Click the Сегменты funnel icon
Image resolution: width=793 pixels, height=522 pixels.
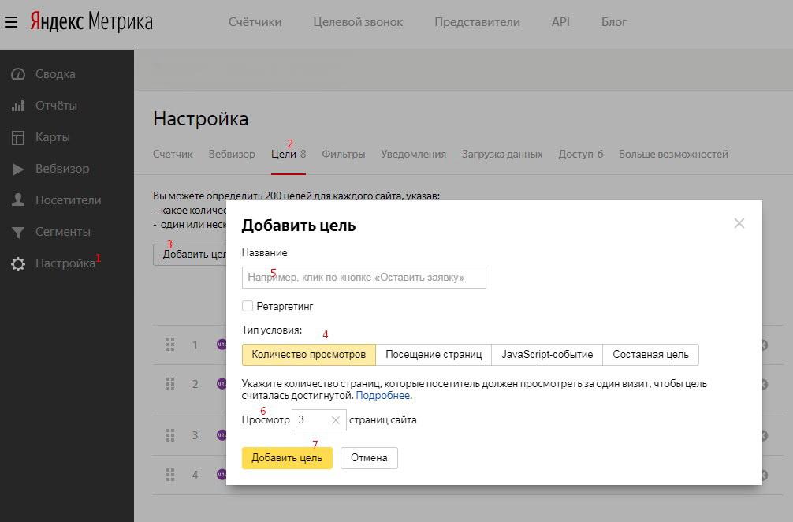coord(18,232)
